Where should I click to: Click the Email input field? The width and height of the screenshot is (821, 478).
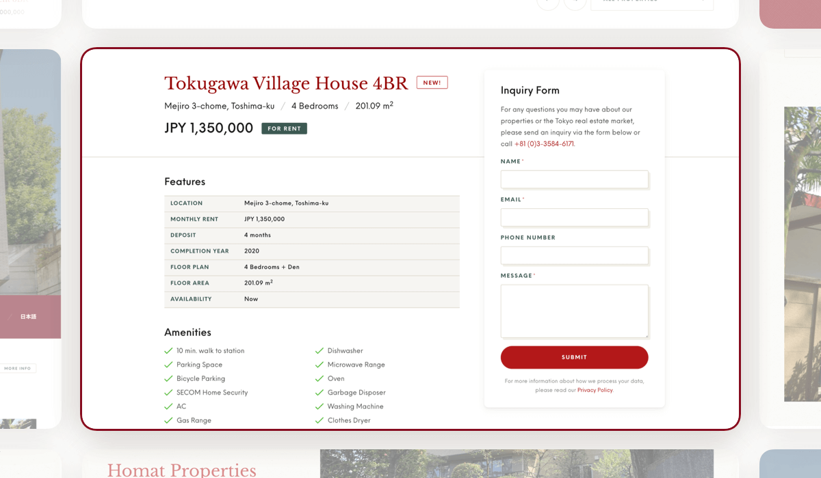pyautogui.click(x=574, y=218)
